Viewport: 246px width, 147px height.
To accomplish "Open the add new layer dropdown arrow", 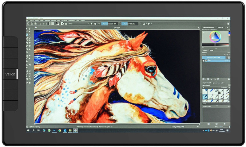I will pyautogui.click(x=205, y=79).
